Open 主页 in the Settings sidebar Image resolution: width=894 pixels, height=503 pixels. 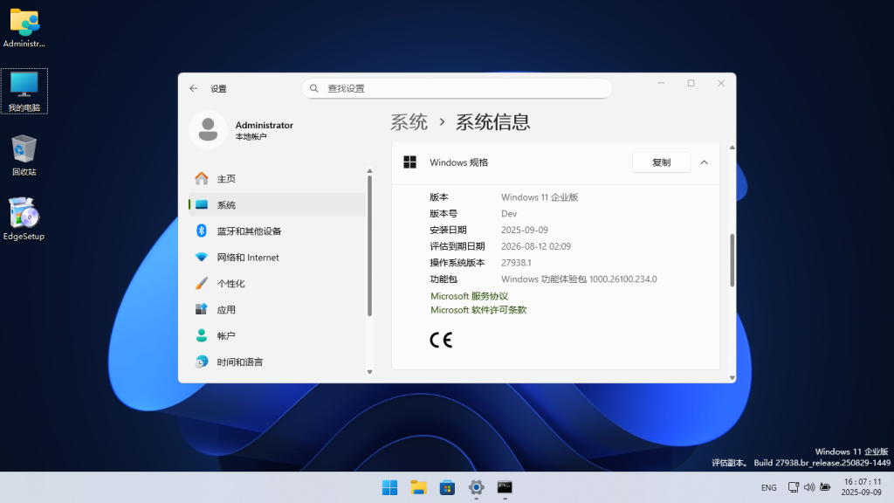tap(277, 178)
